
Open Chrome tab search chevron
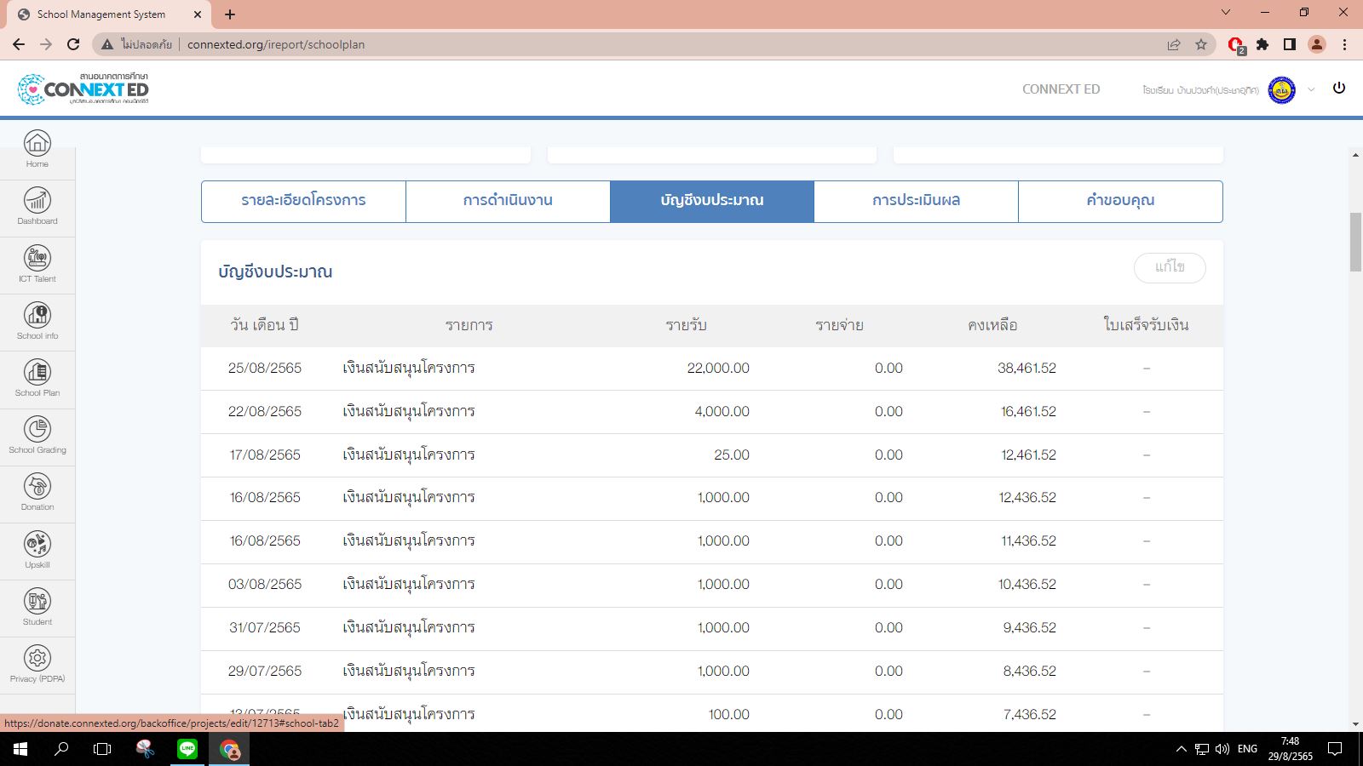click(1226, 13)
